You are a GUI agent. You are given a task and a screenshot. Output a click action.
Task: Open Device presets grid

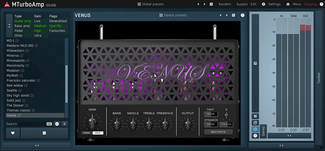173,15
